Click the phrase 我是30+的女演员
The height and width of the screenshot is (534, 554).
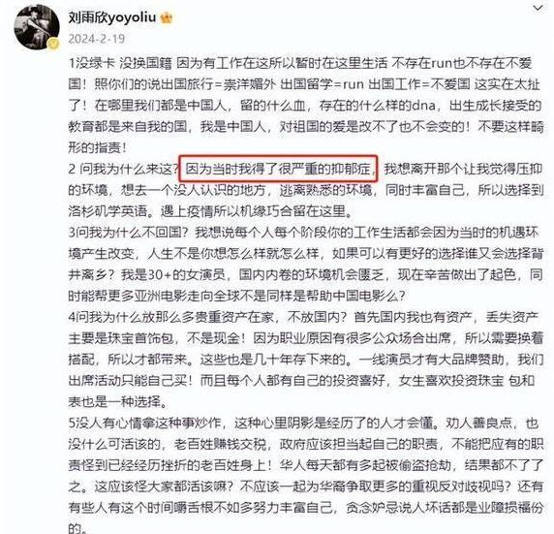click(x=173, y=275)
